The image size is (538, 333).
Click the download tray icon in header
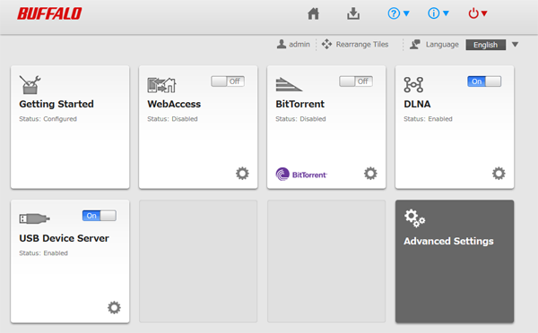coord(353,13)
